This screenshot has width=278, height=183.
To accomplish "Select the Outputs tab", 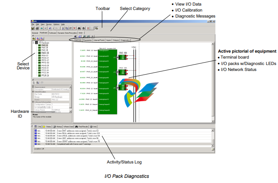I will (x=116, y=40).
